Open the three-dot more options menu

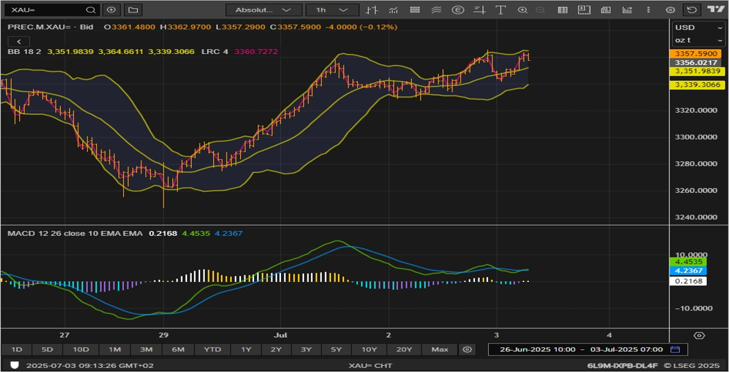coord(649,10)
